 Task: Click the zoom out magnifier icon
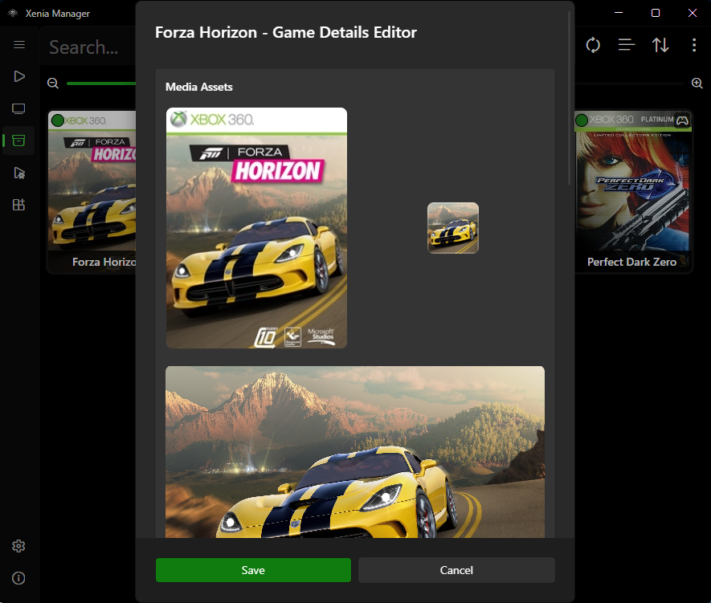point(53,84)
